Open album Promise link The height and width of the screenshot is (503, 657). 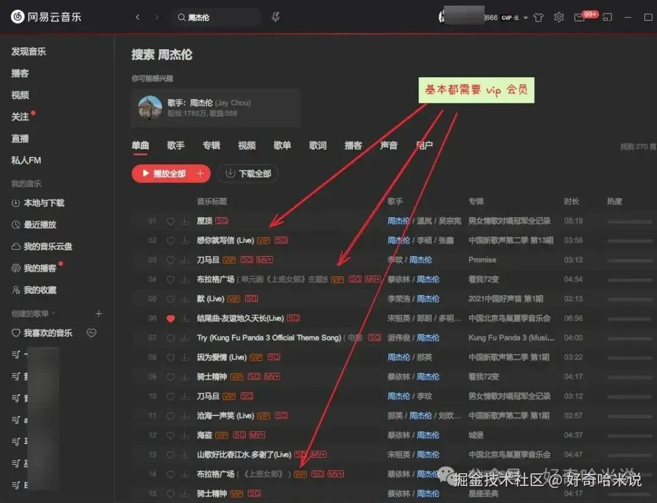[482, 260]
